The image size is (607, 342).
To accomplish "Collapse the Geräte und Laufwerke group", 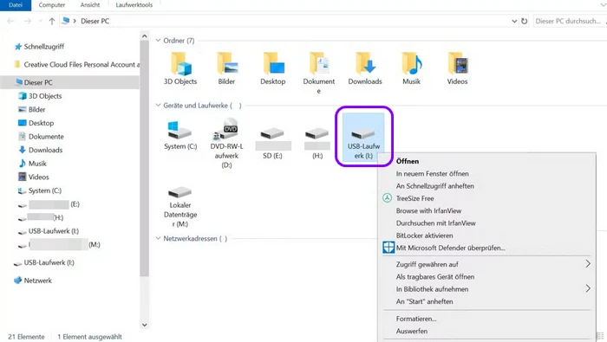I will tap(158, 105).
